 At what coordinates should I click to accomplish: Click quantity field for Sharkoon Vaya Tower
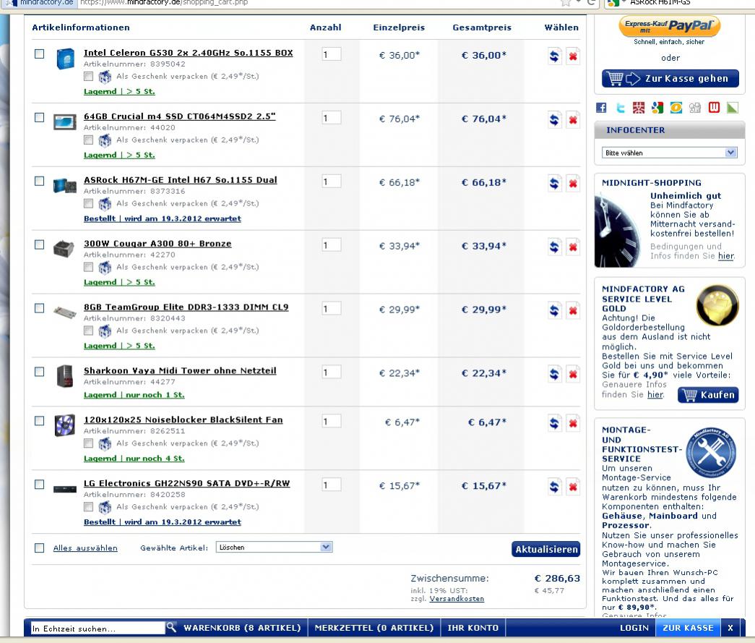click(332, 372)
